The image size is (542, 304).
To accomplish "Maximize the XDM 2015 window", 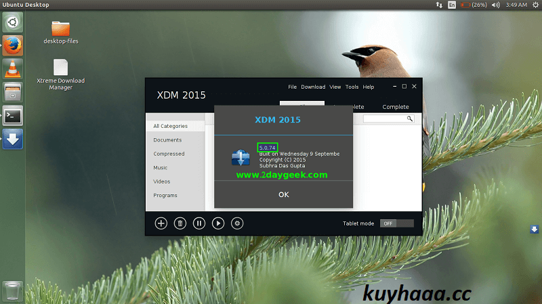I will pyautogui.click(x=404, y=87).
